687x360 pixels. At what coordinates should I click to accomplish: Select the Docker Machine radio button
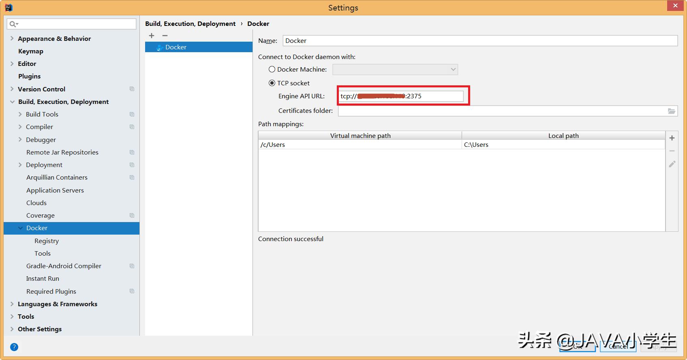tap(272, 69)
